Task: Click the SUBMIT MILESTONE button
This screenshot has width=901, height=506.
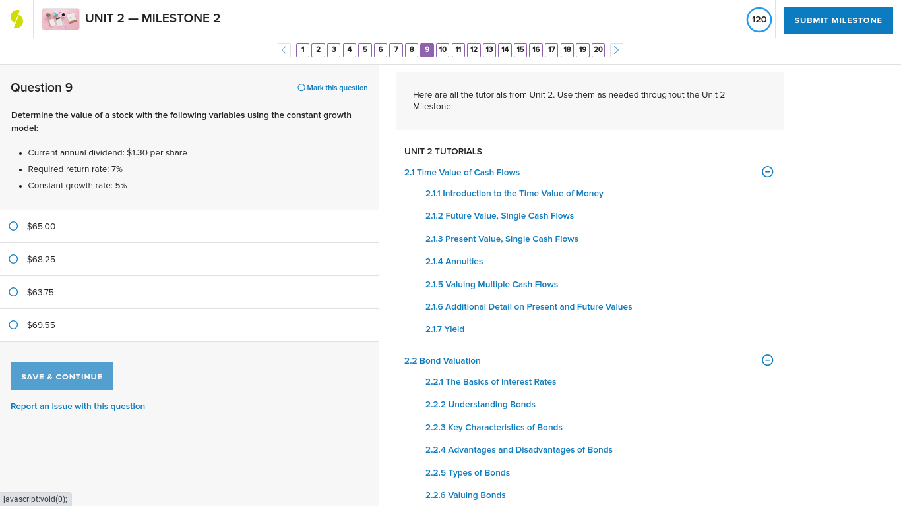Action: pos(838,20)
